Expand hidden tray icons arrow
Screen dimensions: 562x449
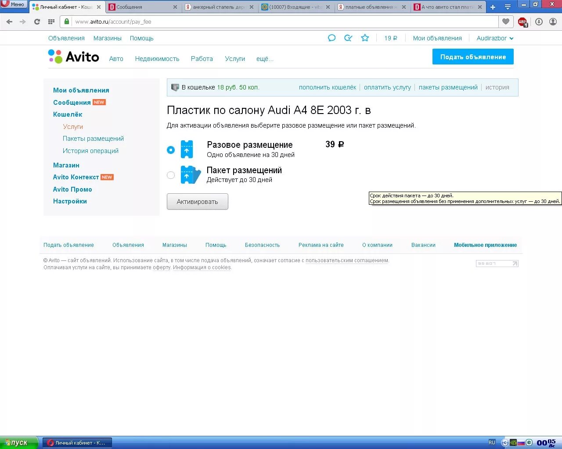(x=505, y=443)
